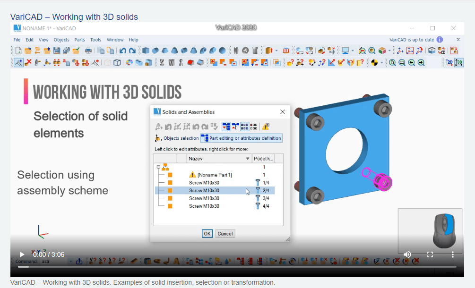Seek along the video progress bar
Viewport: 475px width, 288px height.
(237, 267)
